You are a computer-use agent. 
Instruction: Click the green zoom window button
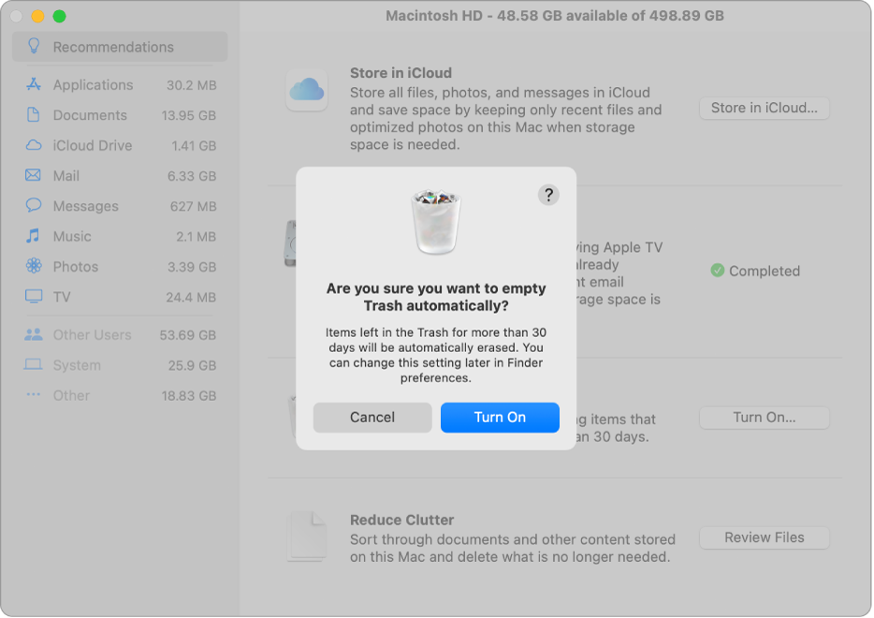[x=59, y=16]
